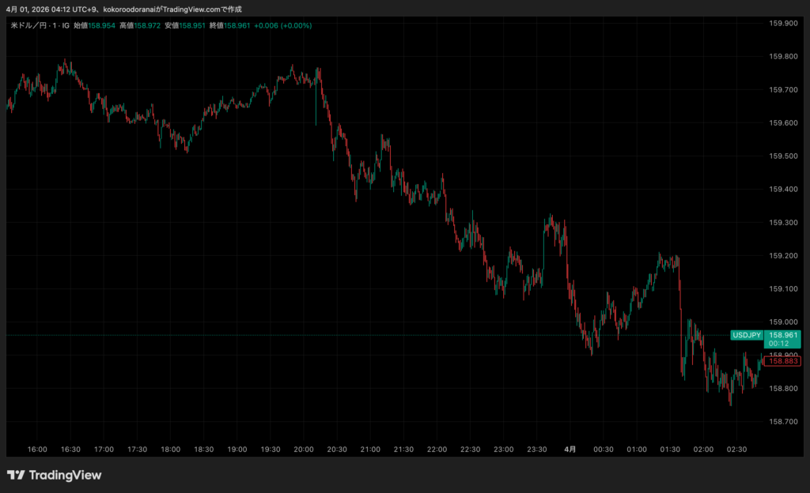Screen dimensions: 810x493
Task: Click the green USDJPY symbol tag
Action: click(746, 335)
